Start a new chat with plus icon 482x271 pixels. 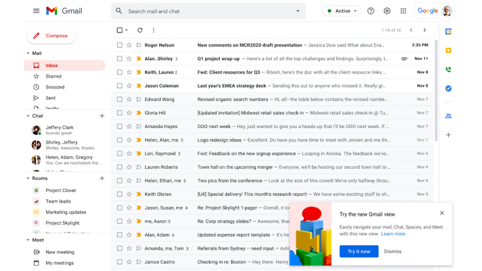coord(102,116)
